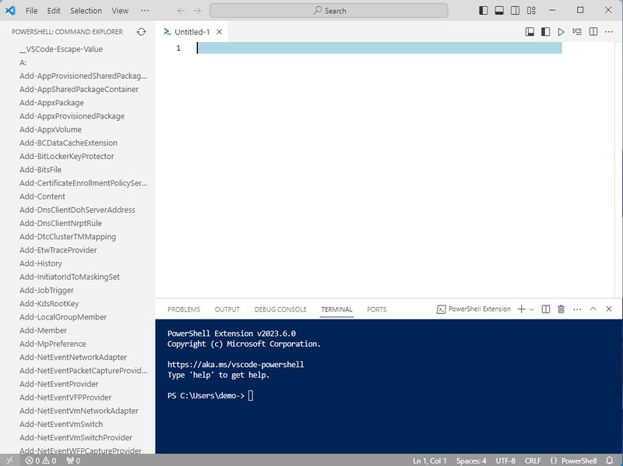Toggle secondary side bar in title bar
Screen dimensions: 623x466
515,11
